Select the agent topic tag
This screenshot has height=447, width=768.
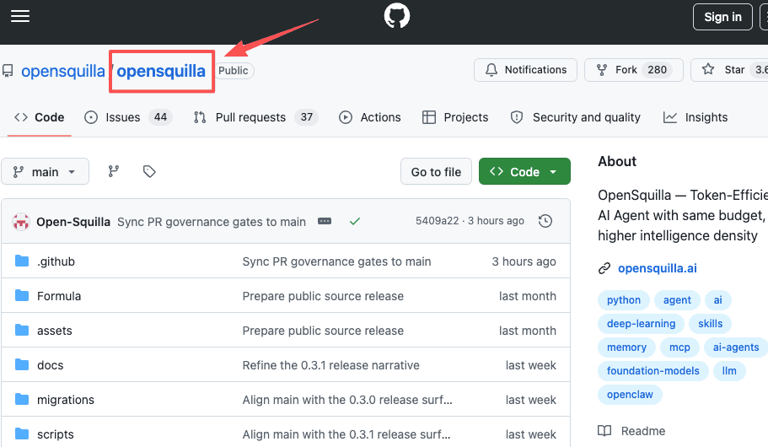(677, 300)
